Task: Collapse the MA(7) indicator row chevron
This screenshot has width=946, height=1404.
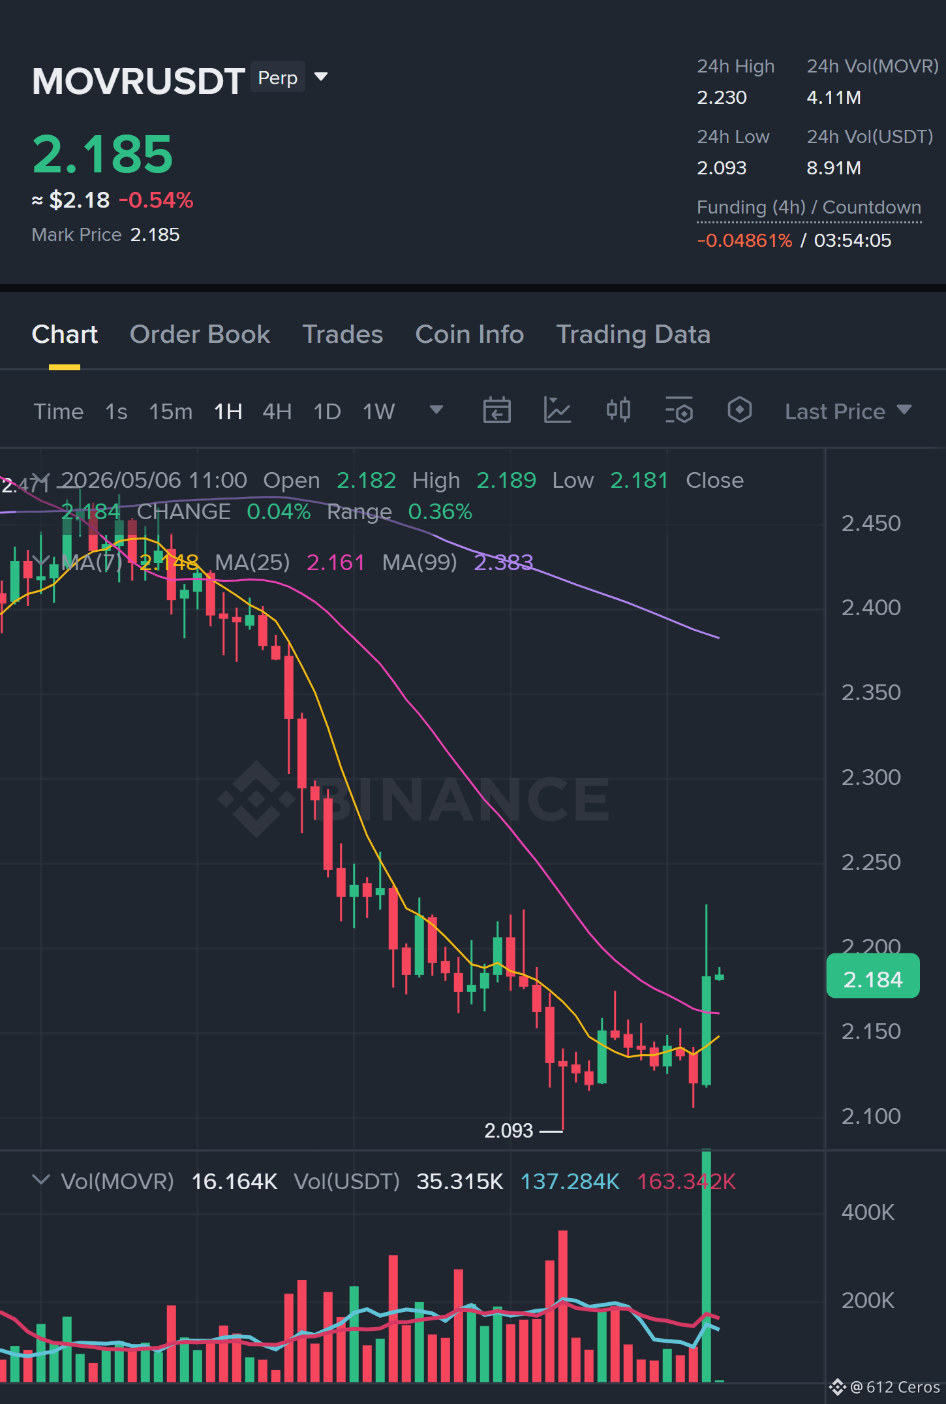Action: coord(40,561)
